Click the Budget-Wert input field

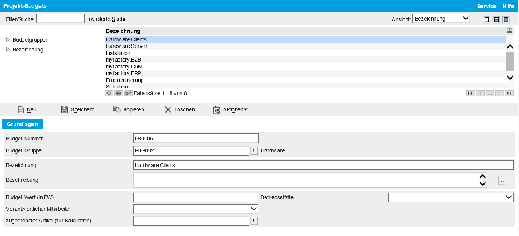click(x=196, y=198)
